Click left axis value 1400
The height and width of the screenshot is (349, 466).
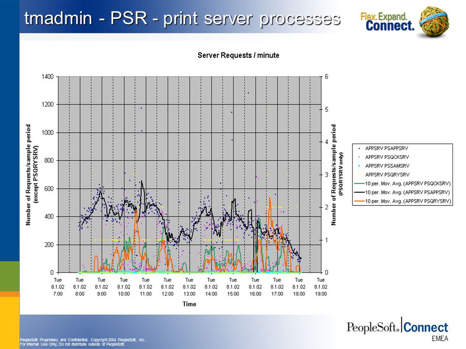48,77
